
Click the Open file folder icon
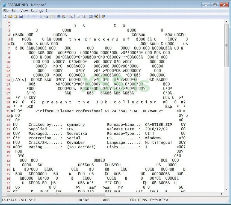(x=10, y=16)
